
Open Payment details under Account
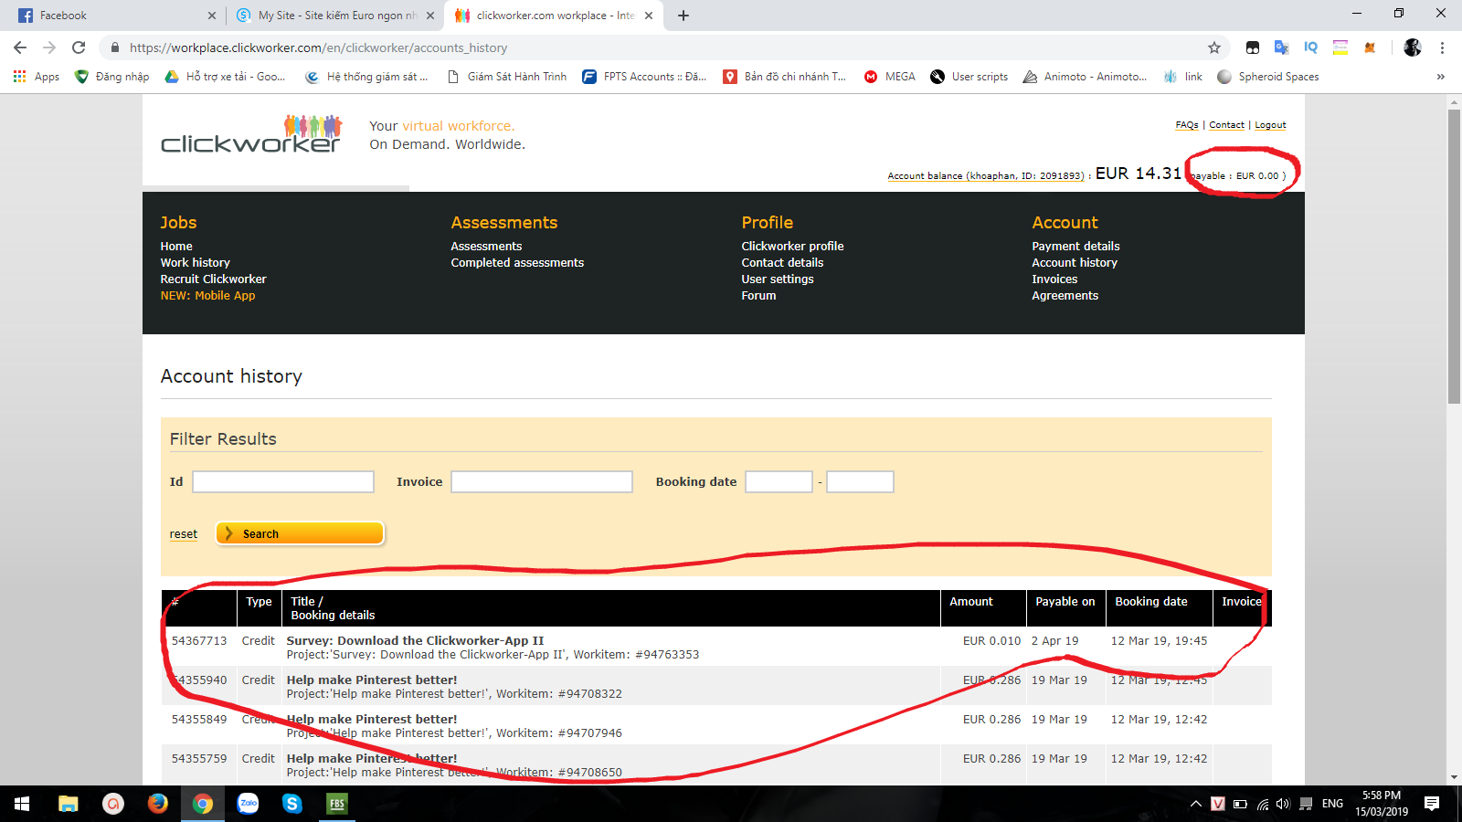[x=1075, y=247]
